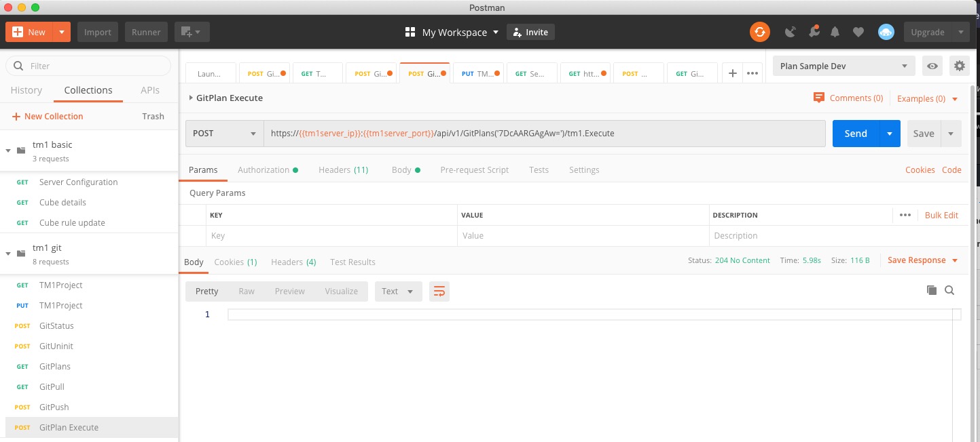Image resolution: width=980 pixels, height=442 pixels.
Task: Click the sync status icon in header
Action: pos(759,32)
